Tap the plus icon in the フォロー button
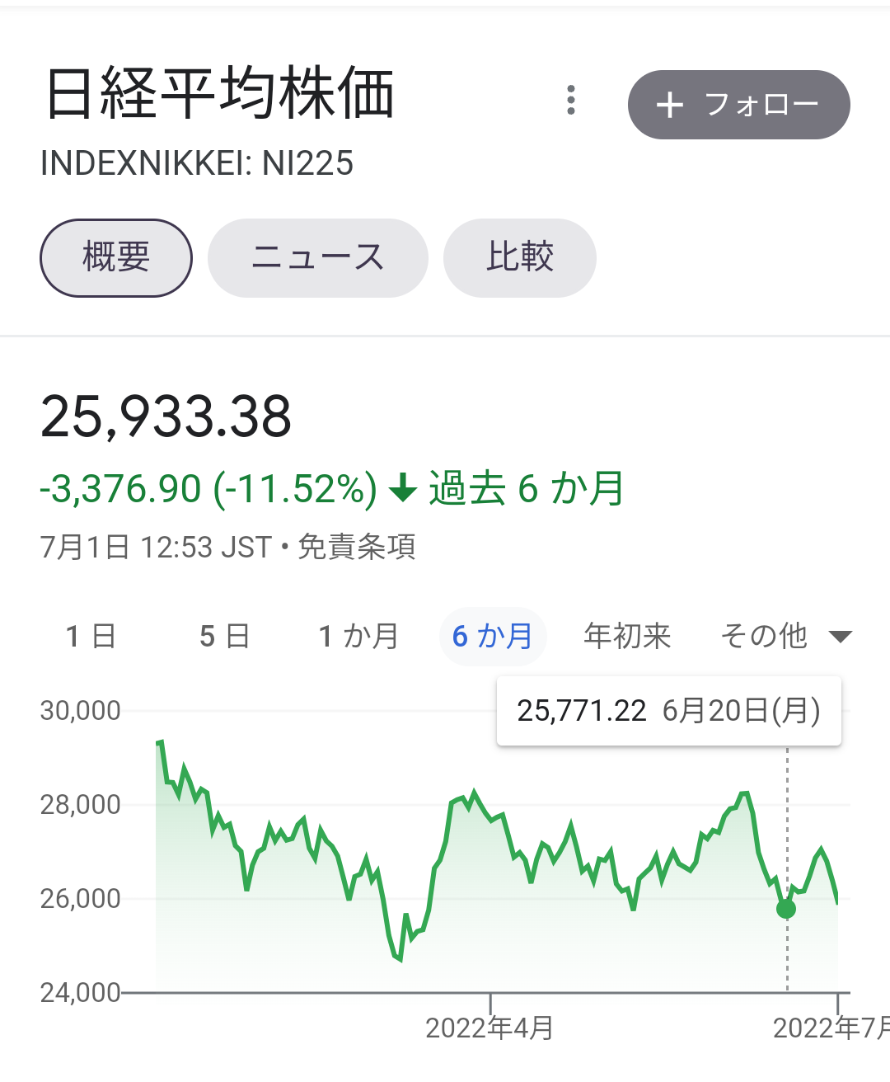890x1082 pixels. 670,105
